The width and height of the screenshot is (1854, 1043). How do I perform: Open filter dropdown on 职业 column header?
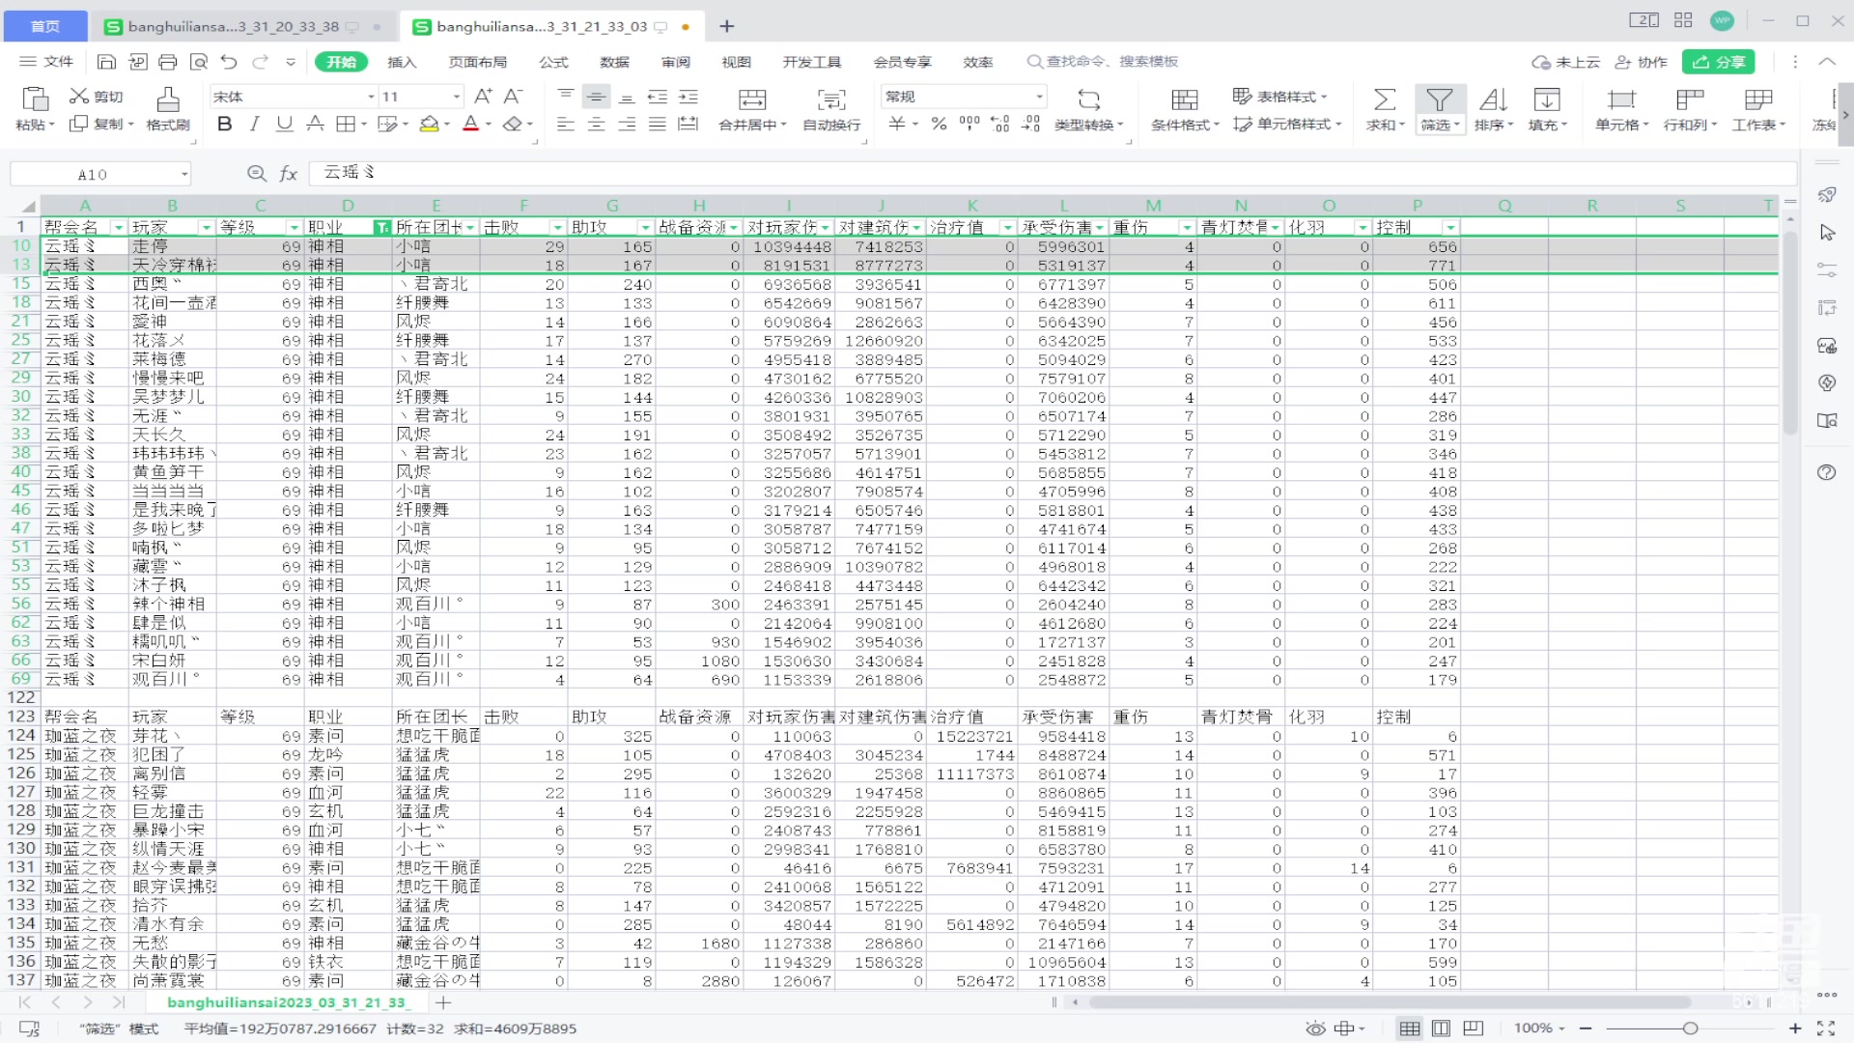pos(382,228)
